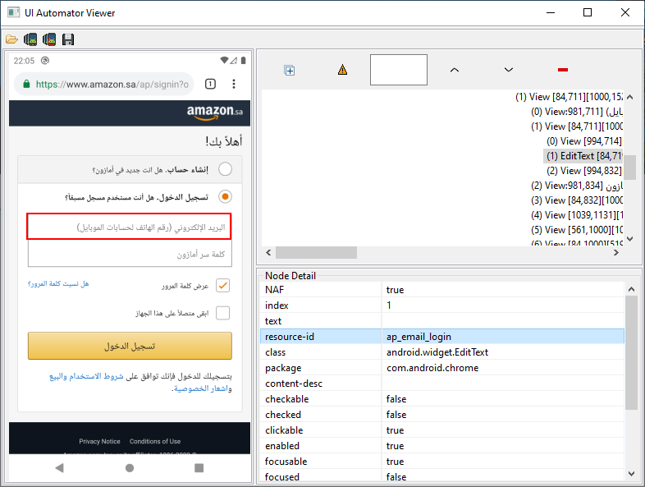
Task: Click the Amazon password input field
Action: click(x=130, y=254)
